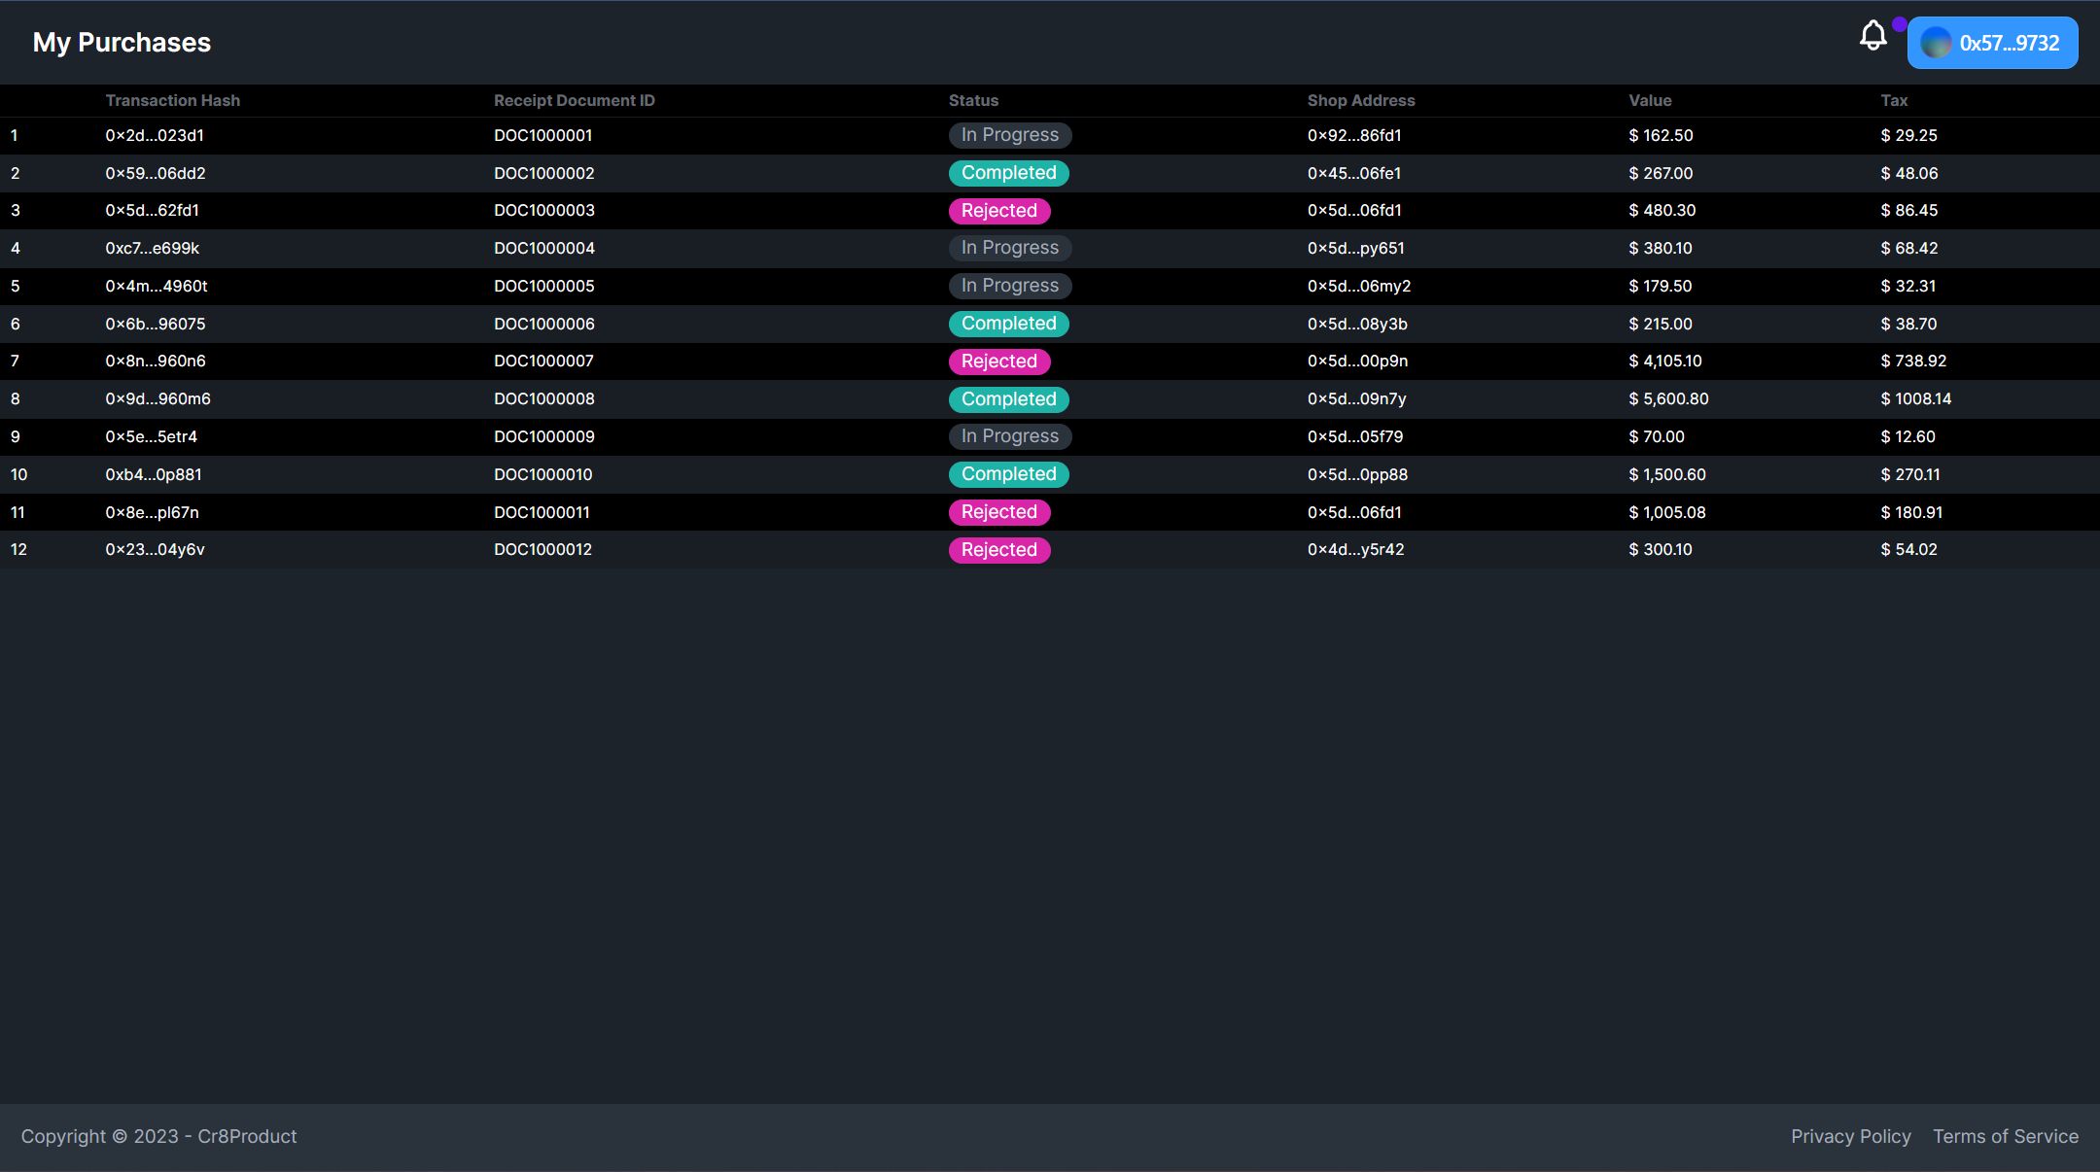Screen dimensions: 2100x1172
Task: Click tax amount $ 54.02
Action: (1908, 549)
